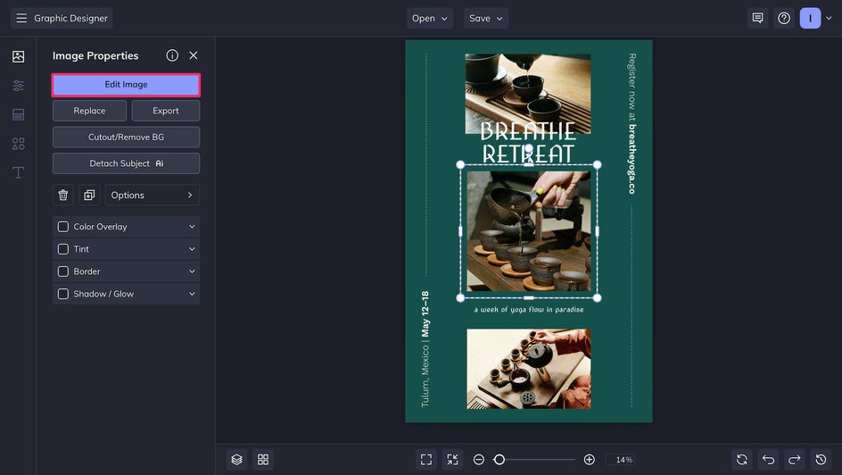
Task: Click the Edit Image button
Action: coord(126,85)
